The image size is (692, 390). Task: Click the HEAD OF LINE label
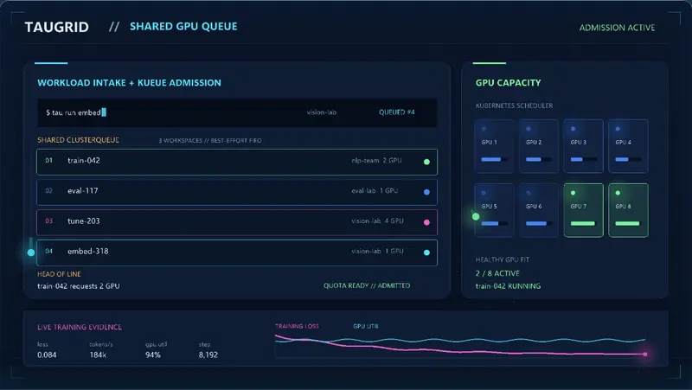[59, 274]
